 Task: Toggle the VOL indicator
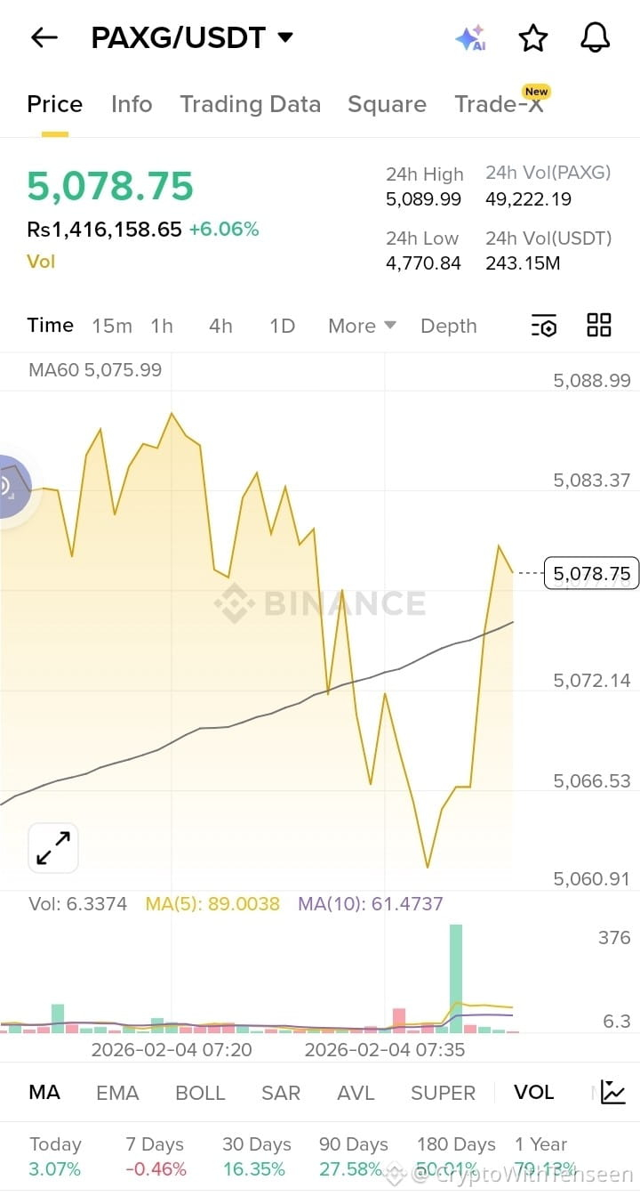pyautogui.click(x=533, y=1093)
